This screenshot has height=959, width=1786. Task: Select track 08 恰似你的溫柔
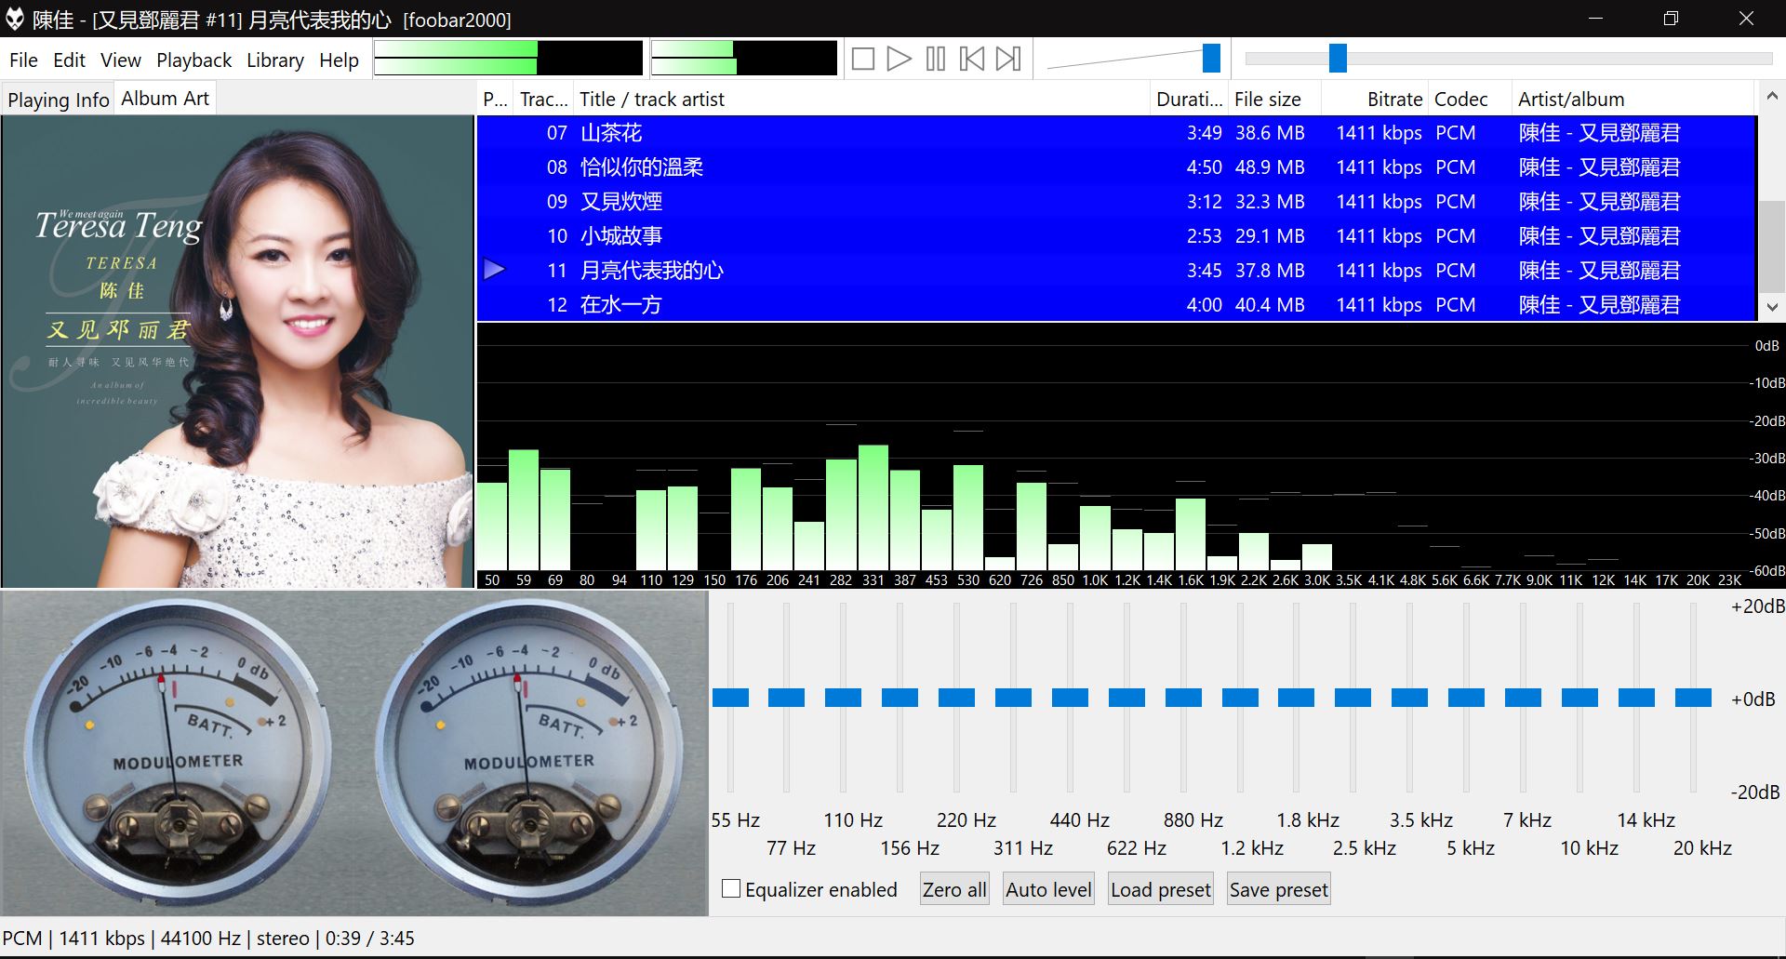click(x=1116, y=167)
